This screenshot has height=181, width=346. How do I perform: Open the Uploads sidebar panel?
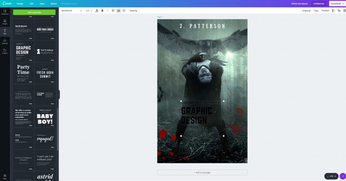coord(5,41)
